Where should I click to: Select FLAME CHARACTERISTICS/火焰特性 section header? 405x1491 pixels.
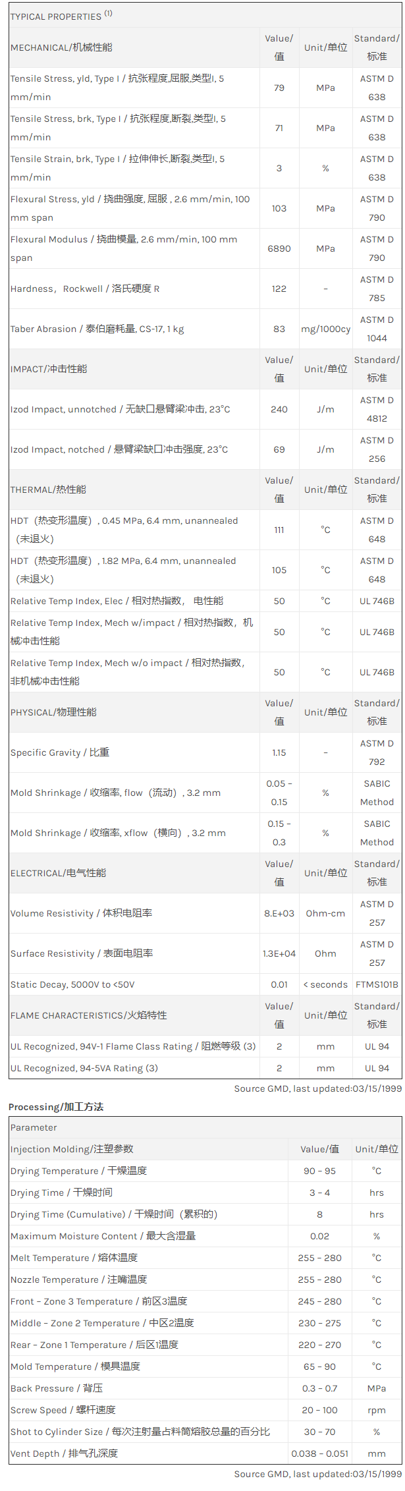point(89,1015)
